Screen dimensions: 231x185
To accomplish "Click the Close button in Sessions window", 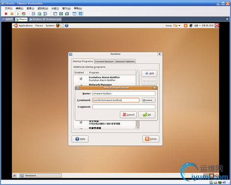I will (x=151, y=139).
